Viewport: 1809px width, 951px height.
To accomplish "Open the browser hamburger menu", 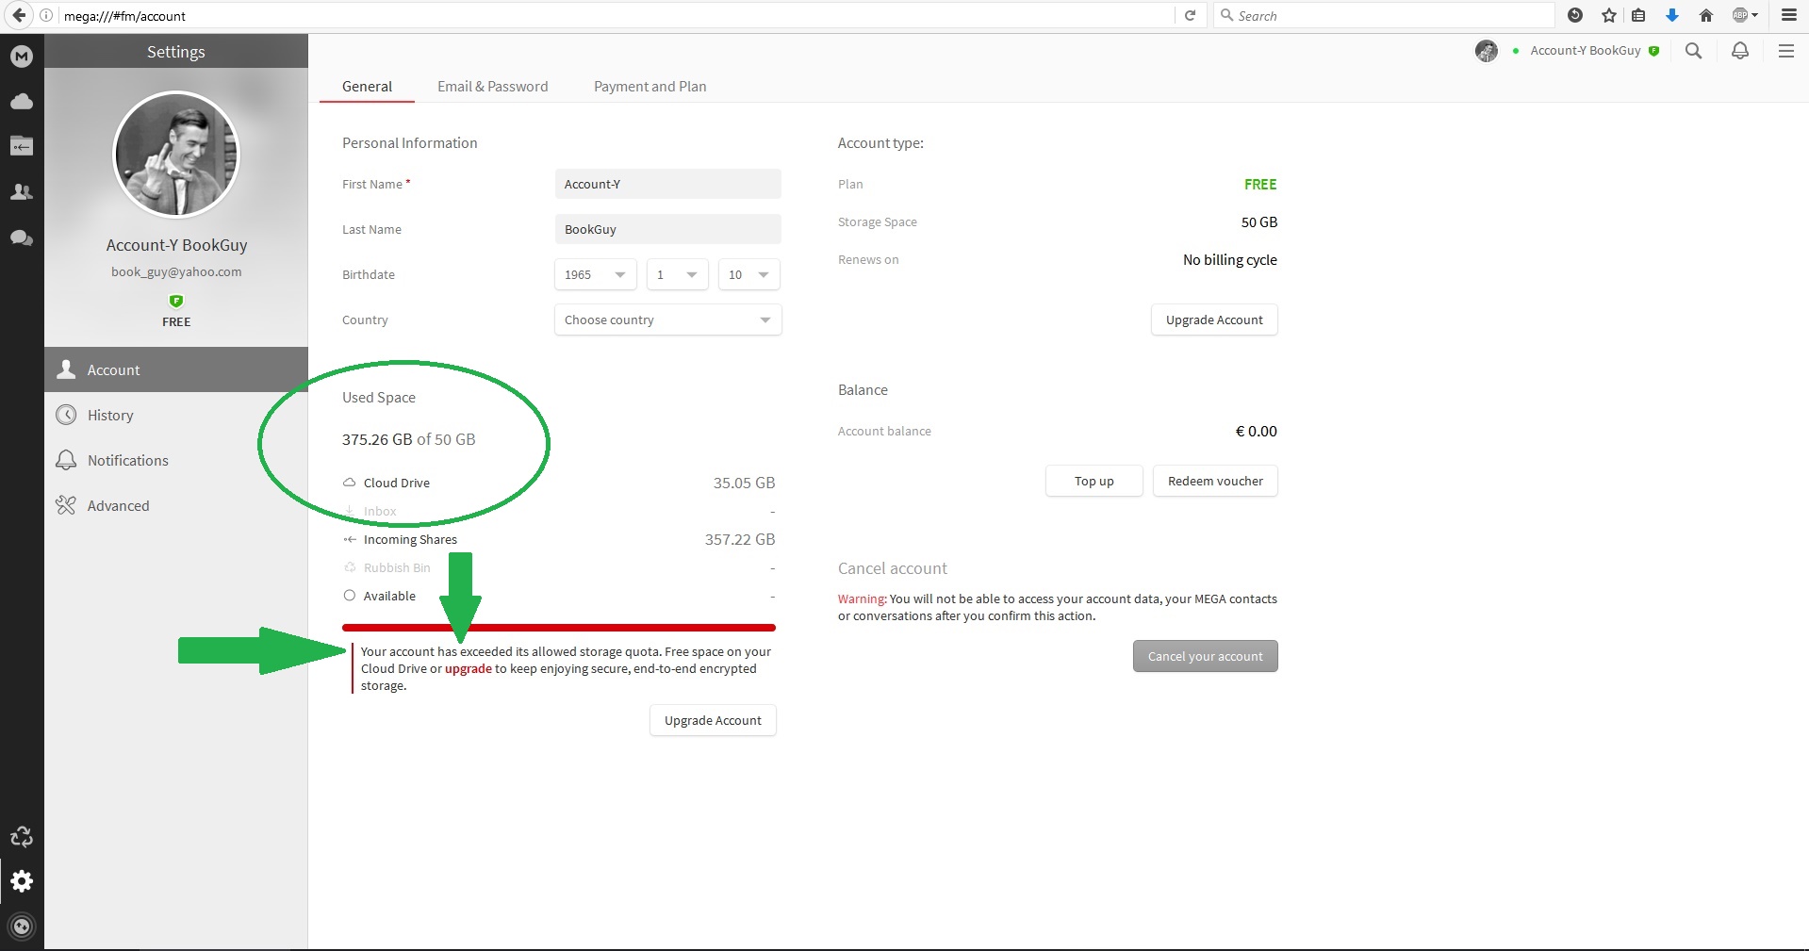I will click(x=1789, y=15).
